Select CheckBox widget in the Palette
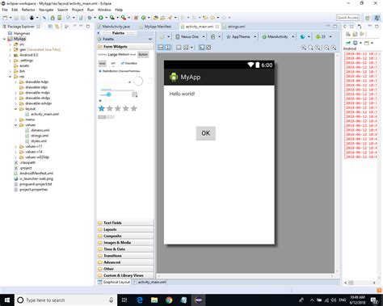The height and width of the screenshot is (306, 383). 129,63
